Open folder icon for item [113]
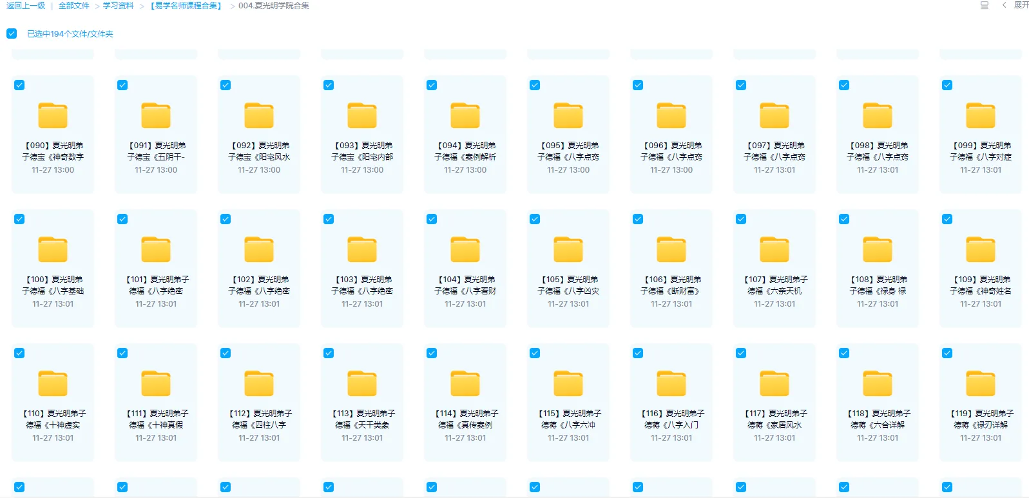The image size is (1029, 498). 362,384
